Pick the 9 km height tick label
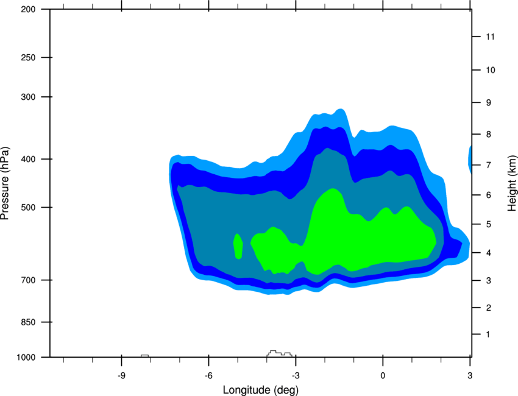Screen dimensions: 518x396 (x=489, y=103)
